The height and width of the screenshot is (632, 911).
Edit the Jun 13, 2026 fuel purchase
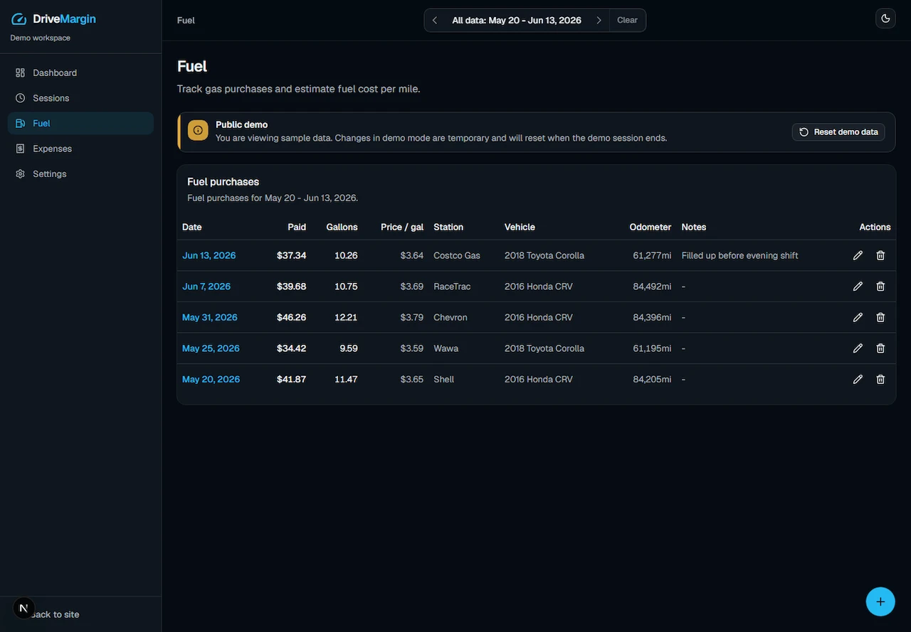pyautogui.click(x=858, y=255)
